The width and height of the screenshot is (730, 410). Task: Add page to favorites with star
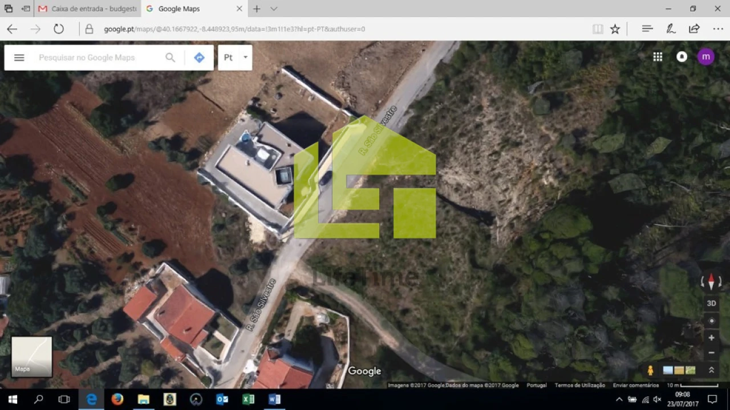pos(615,29)
